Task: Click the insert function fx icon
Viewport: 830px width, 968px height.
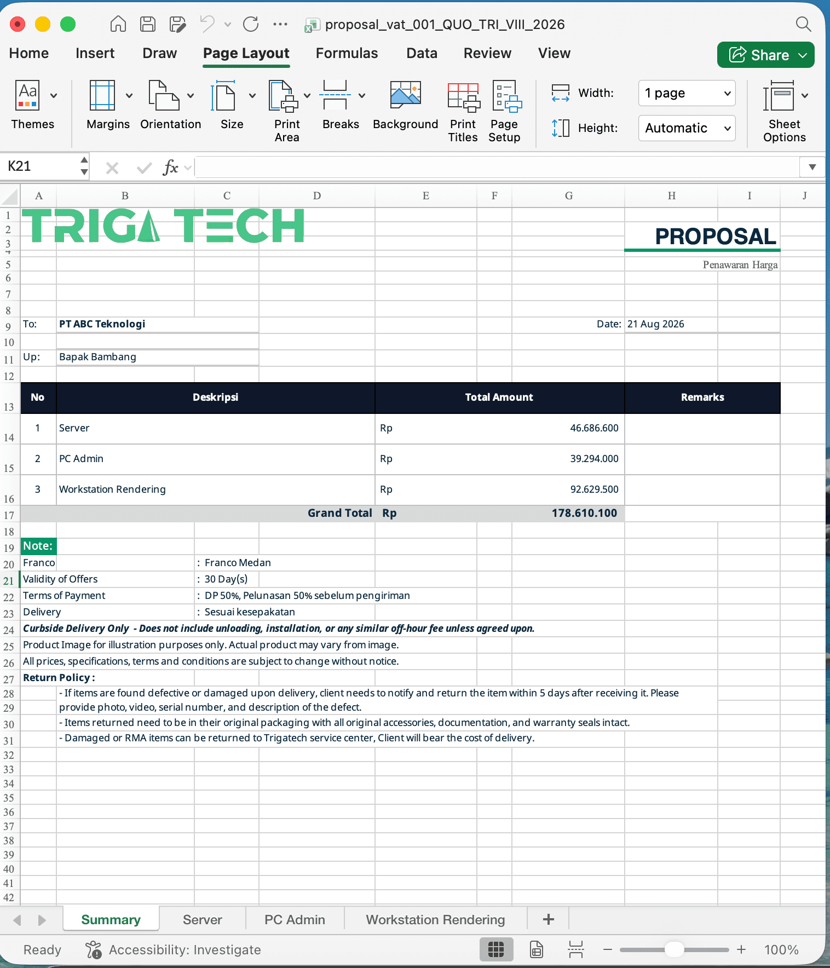Action: point(171,168)
